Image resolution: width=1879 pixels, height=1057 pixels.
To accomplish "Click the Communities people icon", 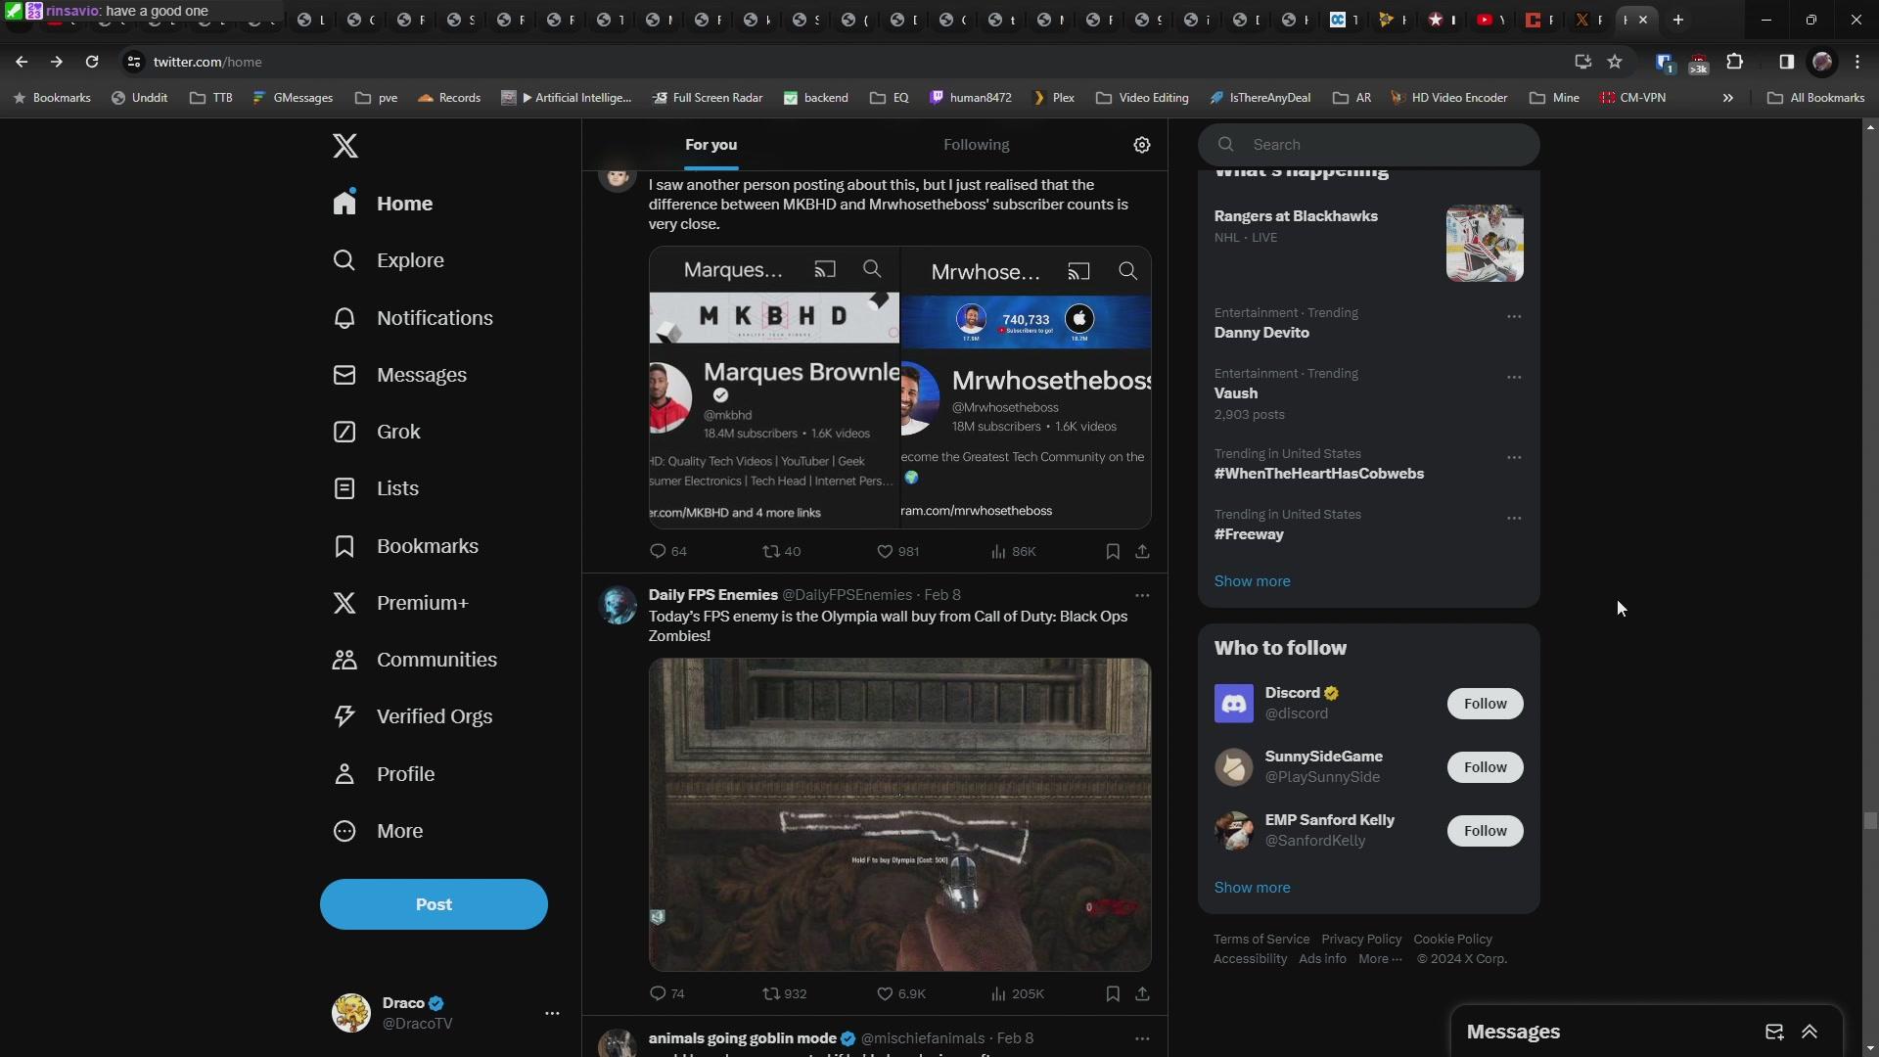I will [344, 660].
